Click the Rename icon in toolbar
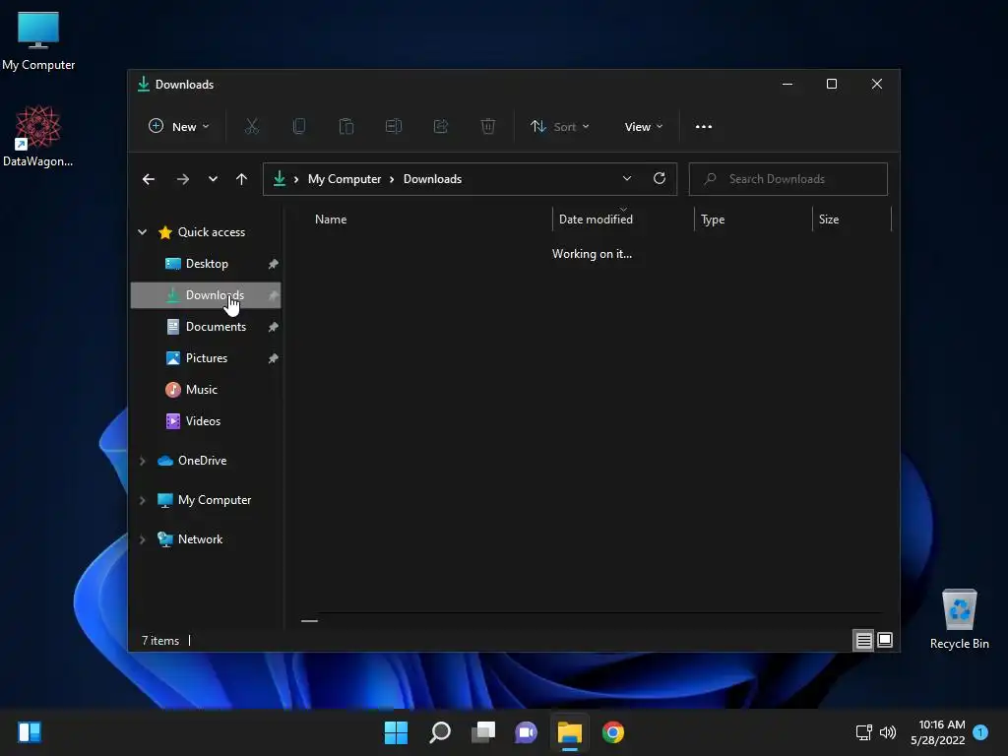The image size is (1008, 756). point(394,127)
